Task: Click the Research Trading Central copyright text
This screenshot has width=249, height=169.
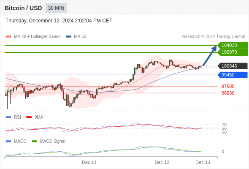Action: [214, 37]
